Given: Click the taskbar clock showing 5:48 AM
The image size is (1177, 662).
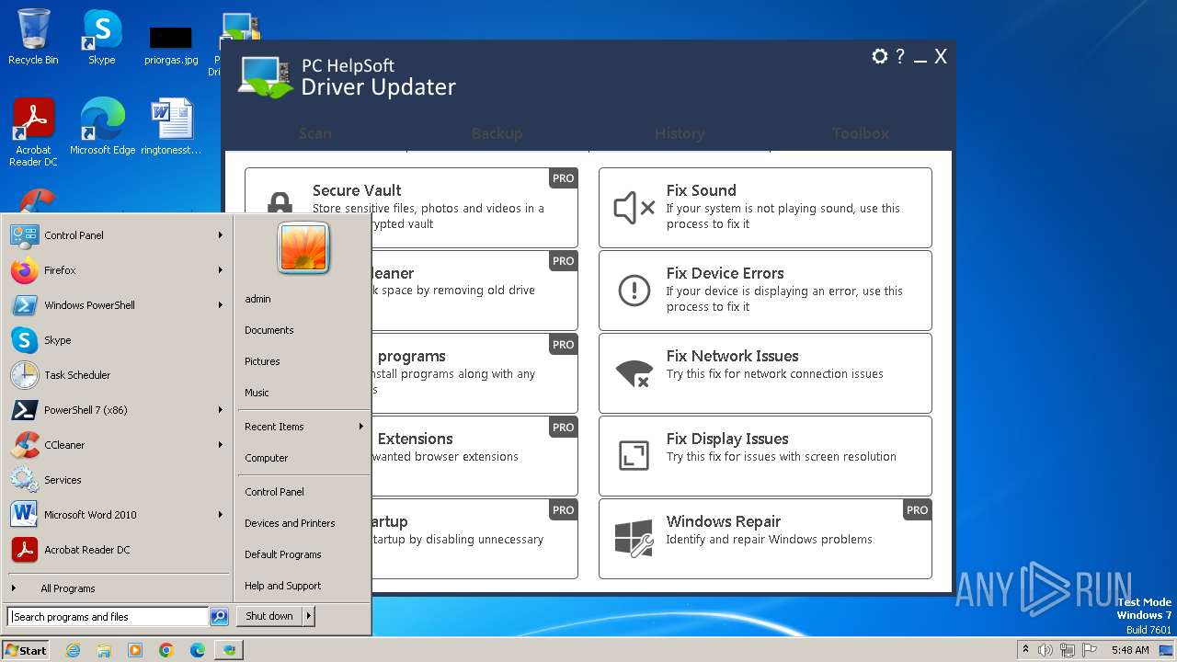Looking at the screenshot, I should point(1130,650).
